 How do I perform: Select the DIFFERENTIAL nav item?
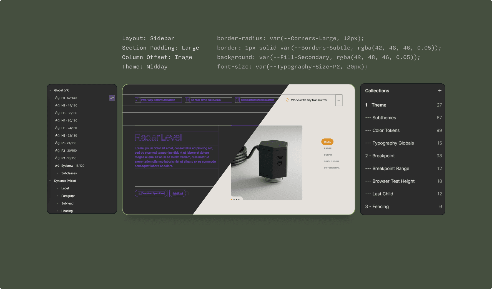coord(332,168)
